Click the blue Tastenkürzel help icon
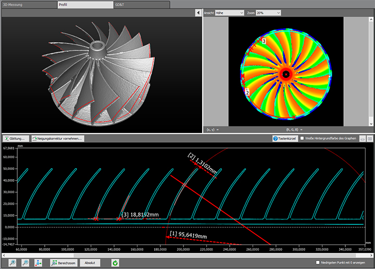The width and height of the screenshot is (375, 269). click(276, 139)
